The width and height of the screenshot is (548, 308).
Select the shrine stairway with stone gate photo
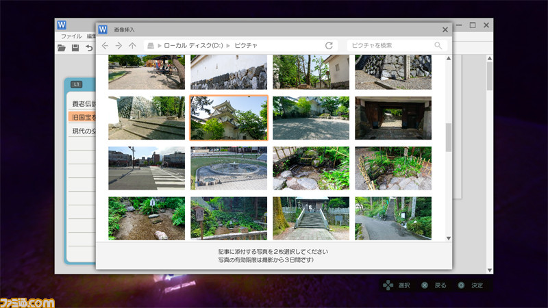pos(311,218)
